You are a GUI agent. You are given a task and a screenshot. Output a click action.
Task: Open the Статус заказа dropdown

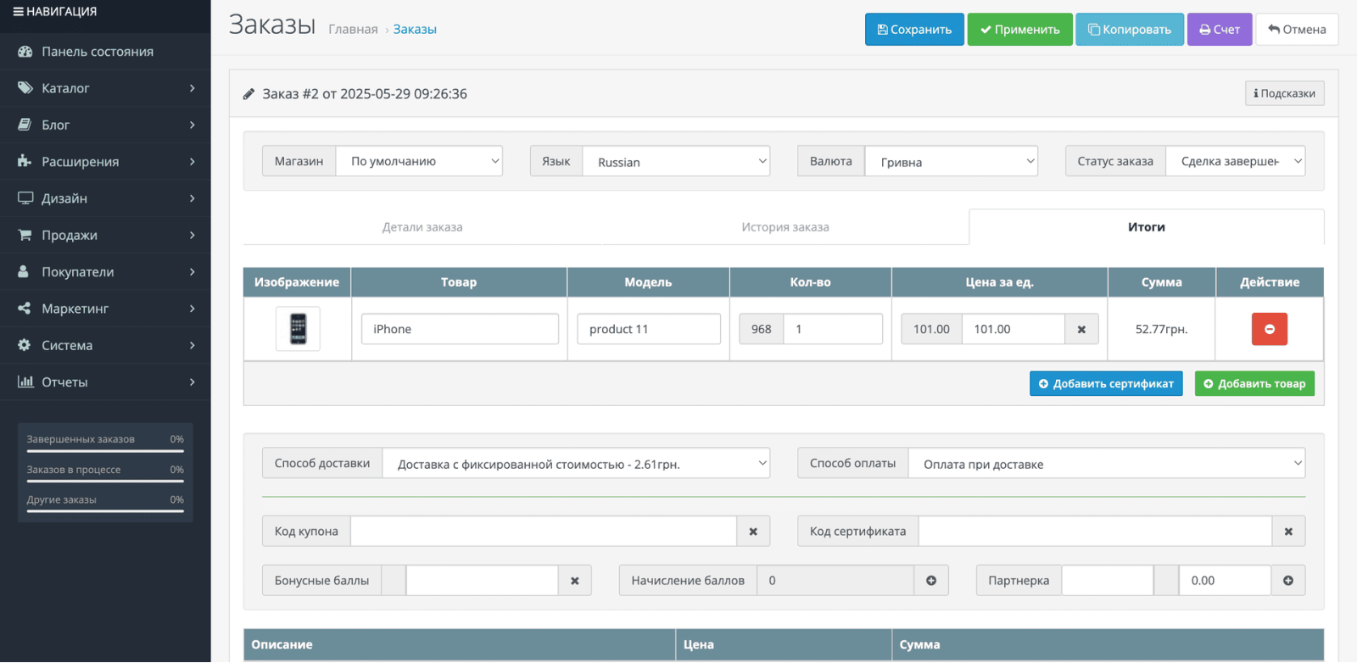coord(1235,161)
